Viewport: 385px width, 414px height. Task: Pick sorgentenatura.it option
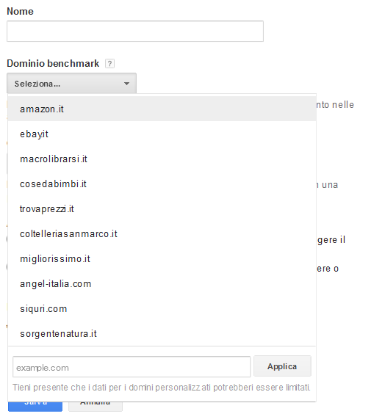tap(162, 333)
